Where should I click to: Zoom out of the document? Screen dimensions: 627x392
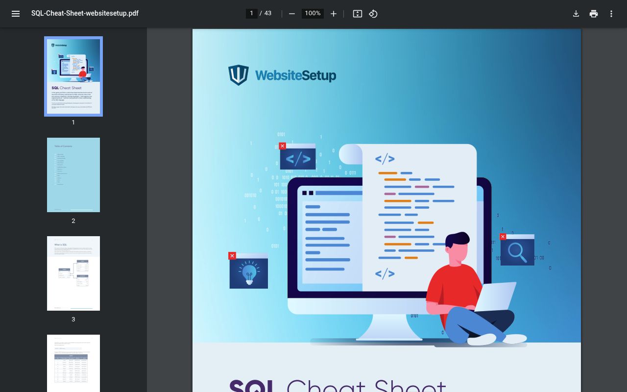point(292,14)
